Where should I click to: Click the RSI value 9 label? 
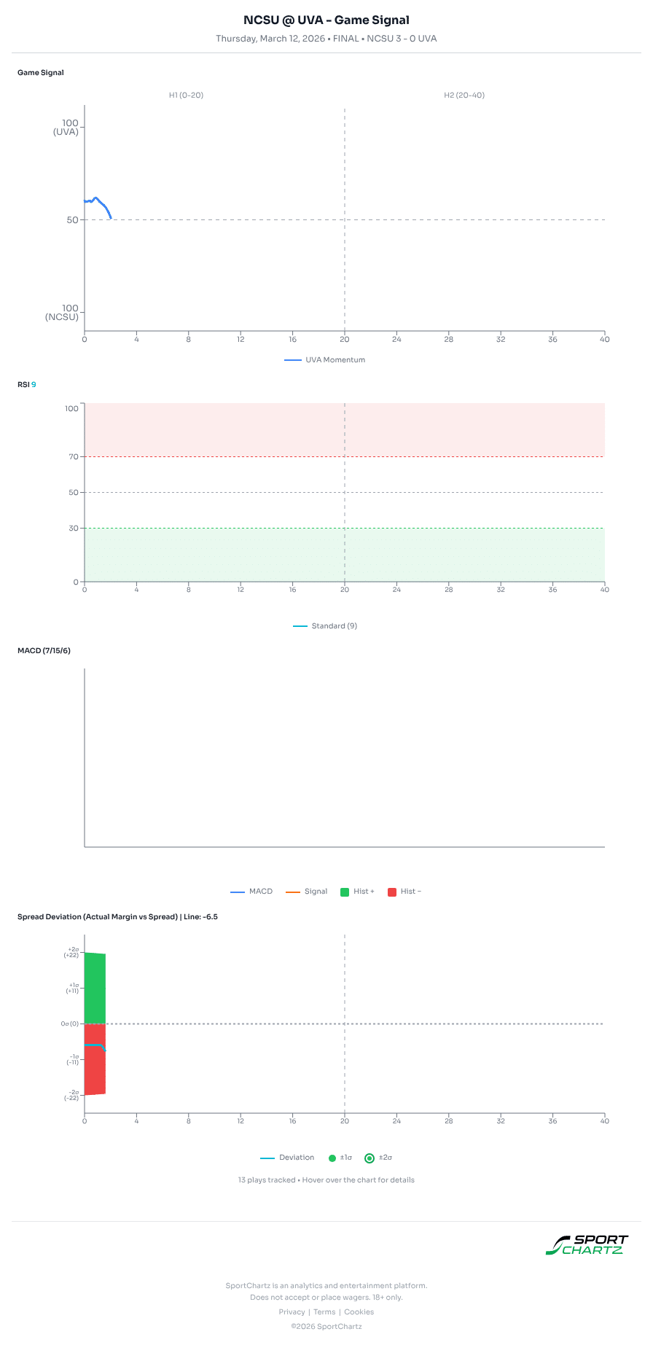point(34,384)
